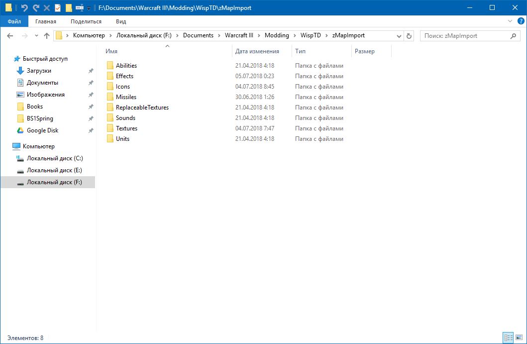
Task: Open BS1Spring folder in the sidebar
Action: click(40, 118)
